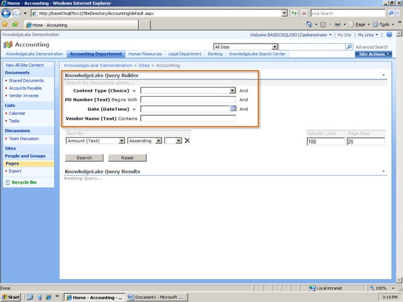Click the Vendor Name text field
Image resolution: width=403 pixels, height=302 pixels.
tap(188, 118)
